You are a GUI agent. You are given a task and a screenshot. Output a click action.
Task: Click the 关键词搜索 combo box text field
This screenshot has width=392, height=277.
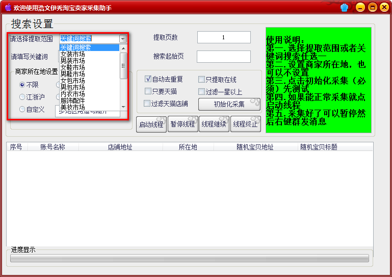[x=90, y=39]
